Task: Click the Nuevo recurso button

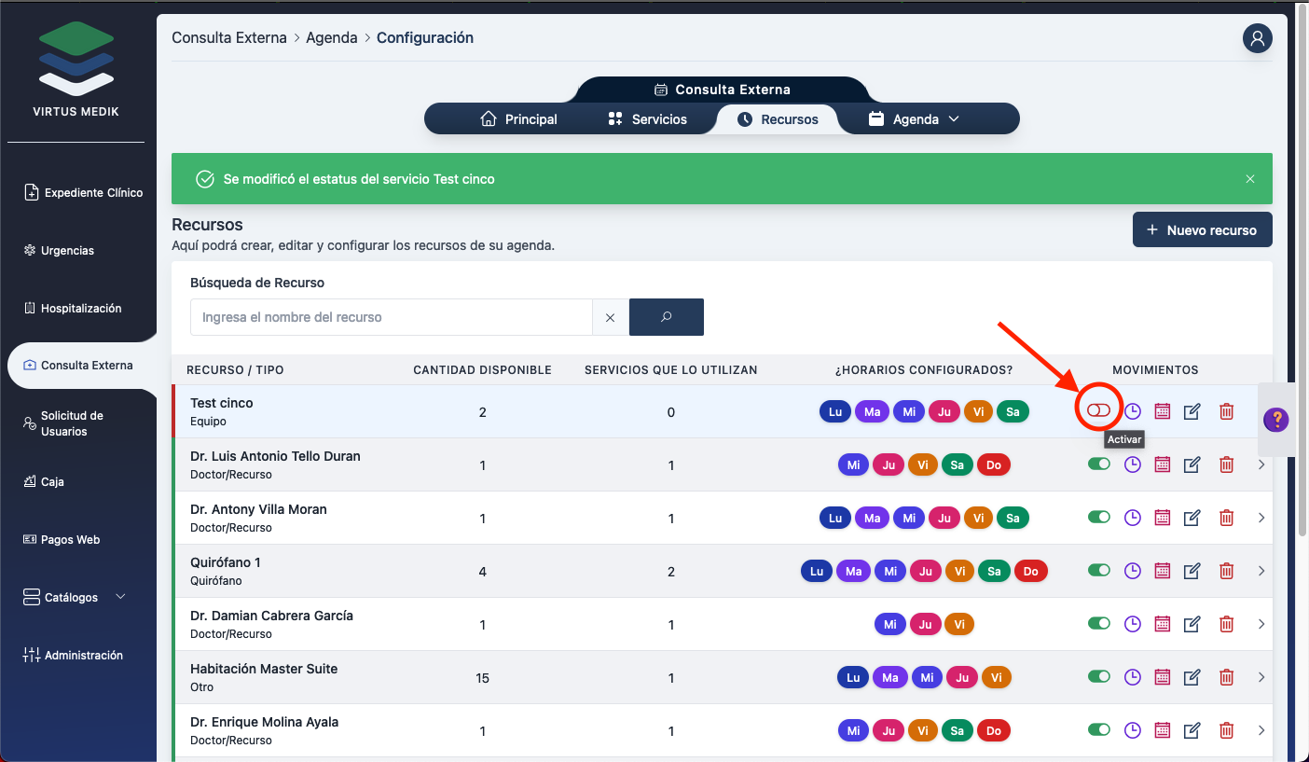Action: click(x=1202, y=230)
